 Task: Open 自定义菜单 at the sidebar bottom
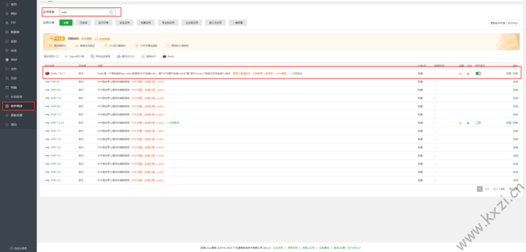[x=18, y=248]
